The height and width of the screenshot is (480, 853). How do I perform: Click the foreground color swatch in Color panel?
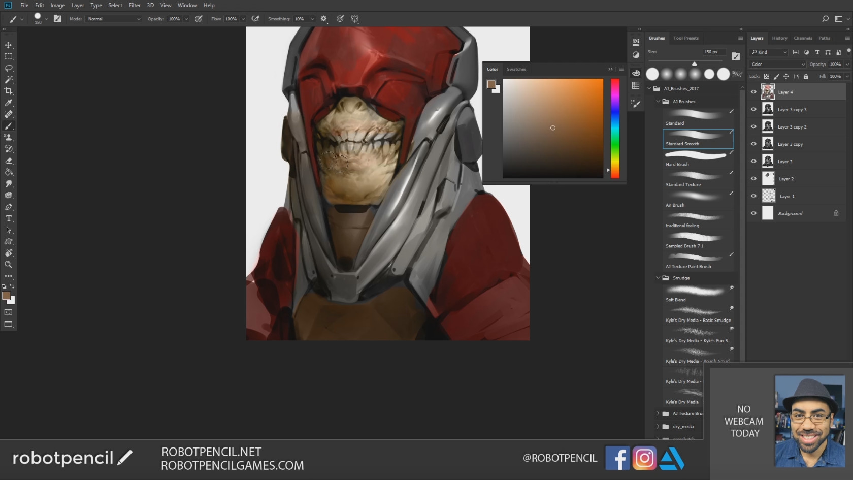point(491,85)
